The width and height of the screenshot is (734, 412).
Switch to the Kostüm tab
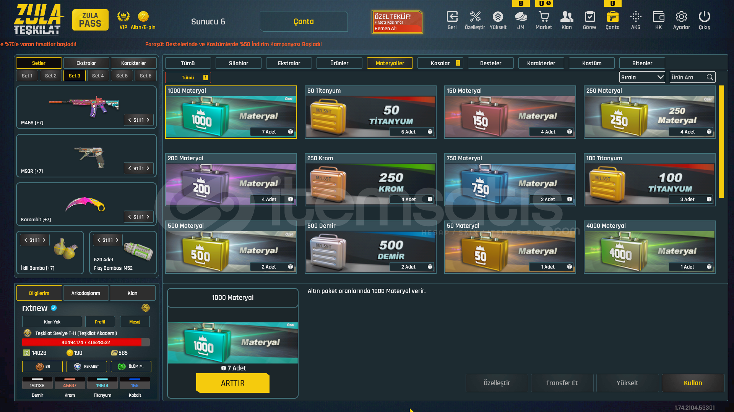pyautogui.click(x=592, y=63)
